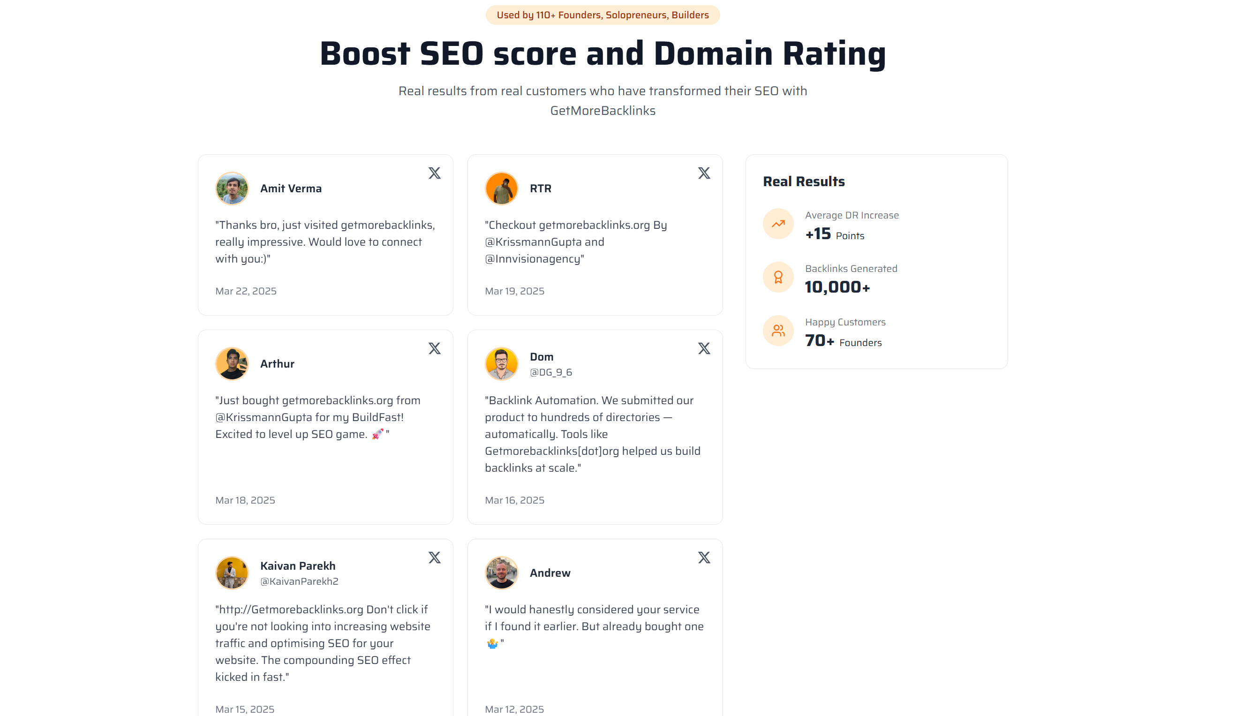Click the Happy Customers people icon
Viewport: 1258px width, 716px height.
[778, 330]
